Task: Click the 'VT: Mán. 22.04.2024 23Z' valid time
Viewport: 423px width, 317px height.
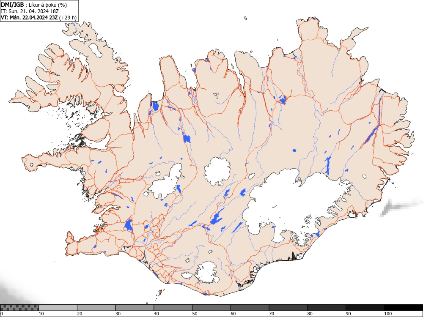Action: point(30,18)
